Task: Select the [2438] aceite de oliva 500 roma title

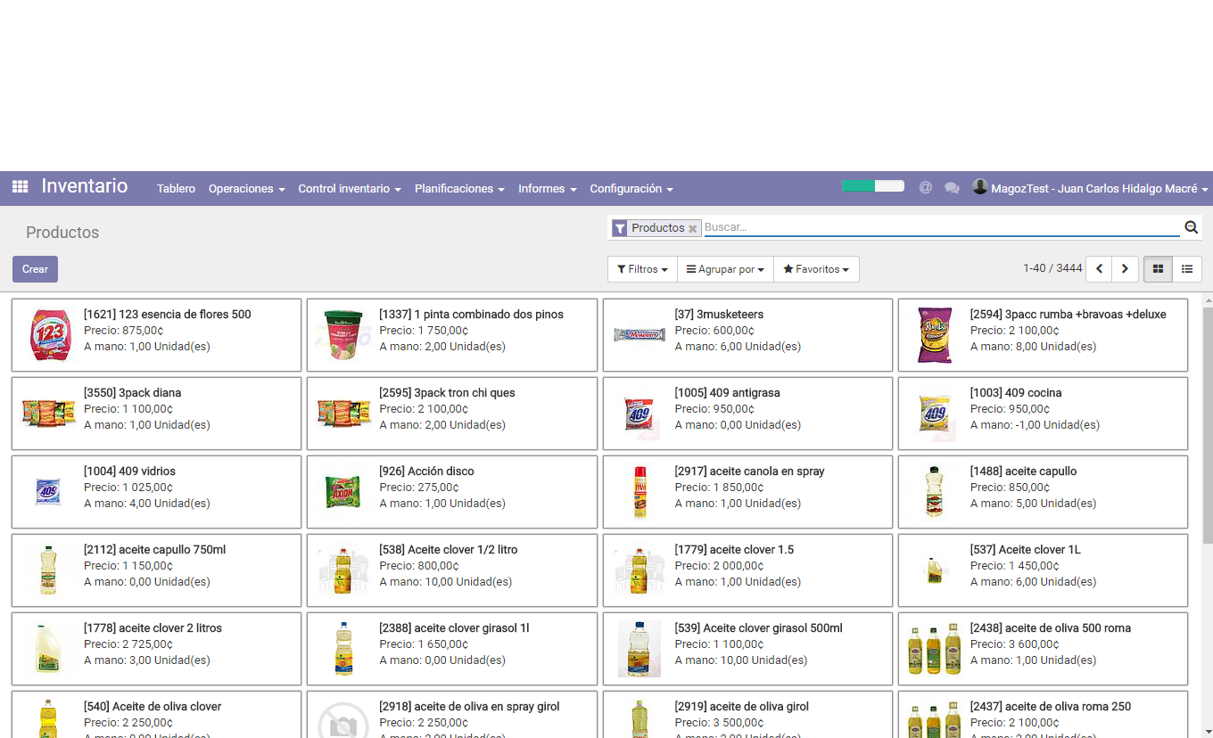Action: (x=1051, y=628)
